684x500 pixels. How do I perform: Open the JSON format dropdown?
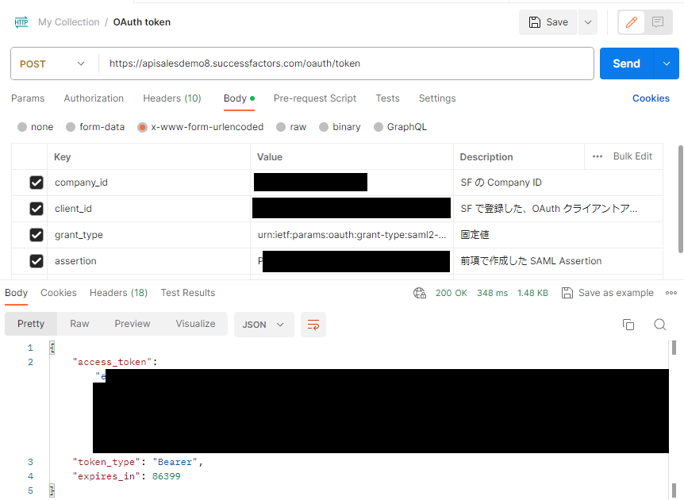coord(263,325)
